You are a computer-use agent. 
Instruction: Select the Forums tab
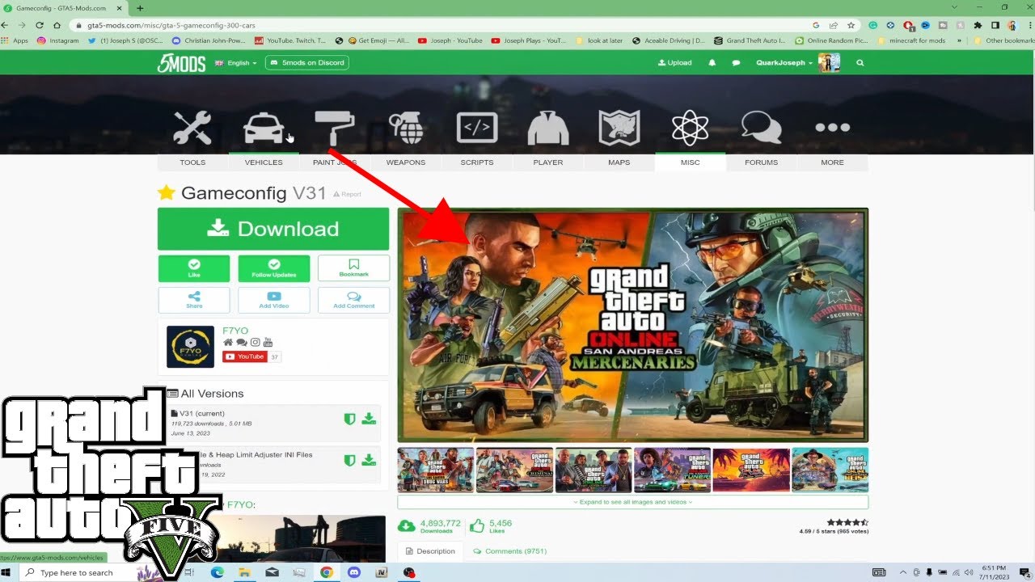(x=762, y=162)
